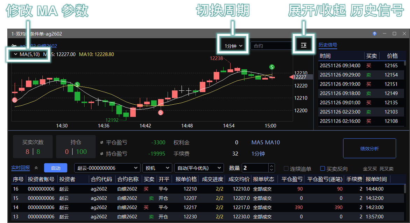
Task: Select the 实时回报 tab
Action: click(x=21, y=168)
